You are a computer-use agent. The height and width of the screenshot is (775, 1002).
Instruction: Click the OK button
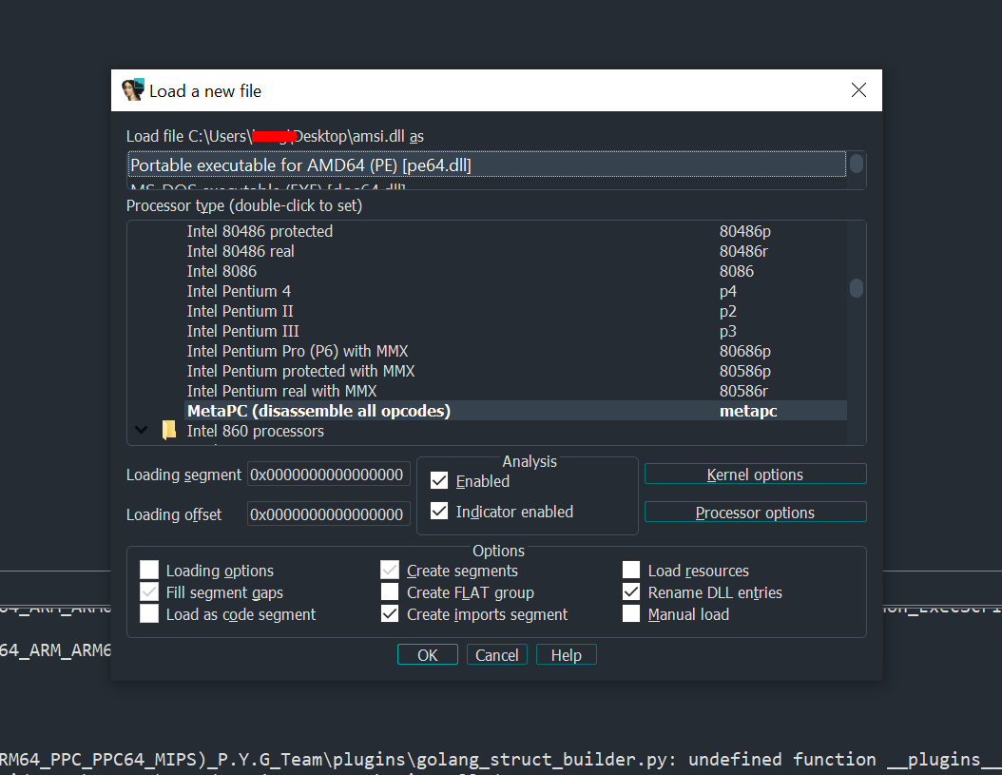coord(428,655)
